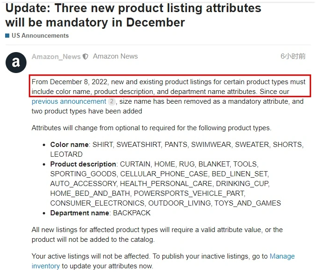Image resolution: width=326 pixels, height=273 pixels.
Task: Click the 'Product description' bullet label
Action: coord(83,164)
